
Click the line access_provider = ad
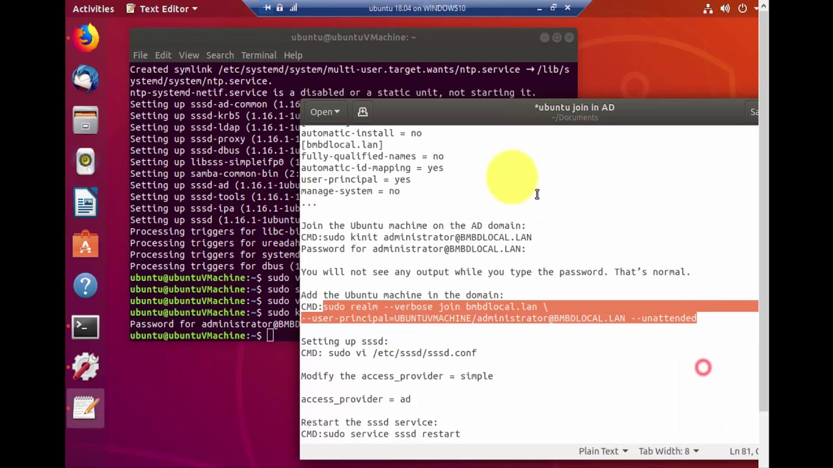click(355, 399)
